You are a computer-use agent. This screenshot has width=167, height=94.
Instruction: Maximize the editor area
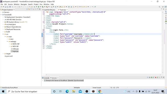[164, 9]
